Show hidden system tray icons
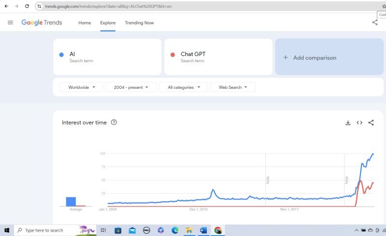386x236 pixels. click(356, 230)
